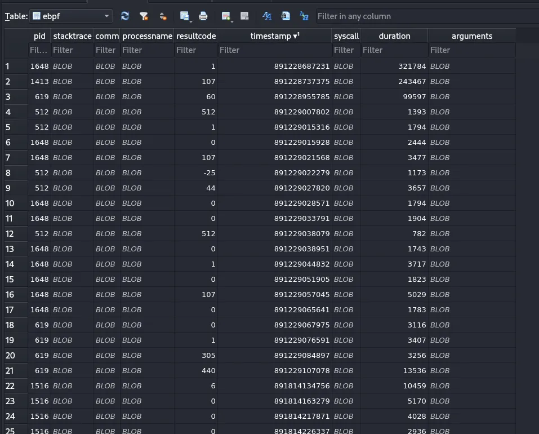This screenshot has width=539, height=434.
Task: Sort by resultcode column header
Action: click(196, 36)
